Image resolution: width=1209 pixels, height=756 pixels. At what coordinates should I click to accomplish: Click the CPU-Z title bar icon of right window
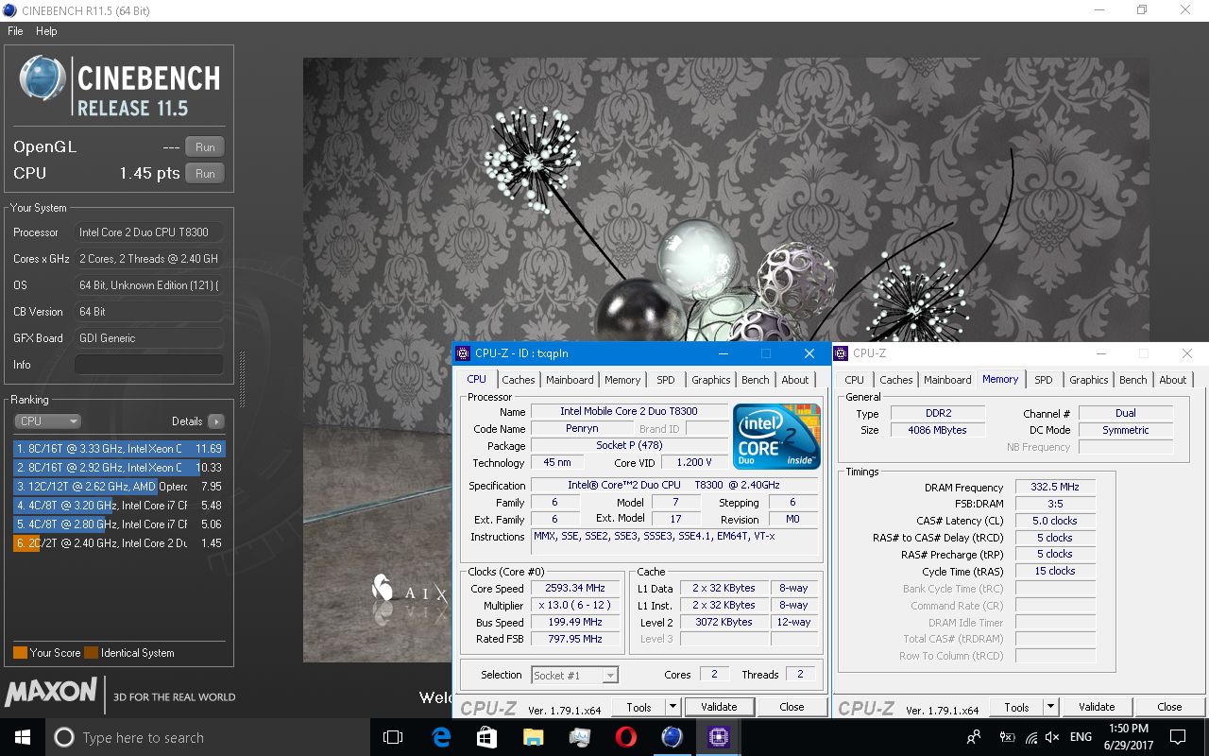click(841, 353)
